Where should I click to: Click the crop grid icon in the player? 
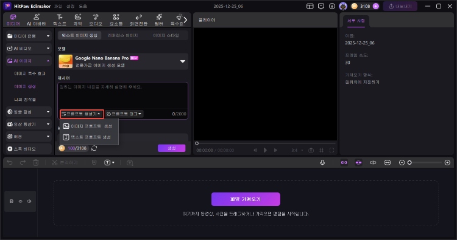pos(322,150)
